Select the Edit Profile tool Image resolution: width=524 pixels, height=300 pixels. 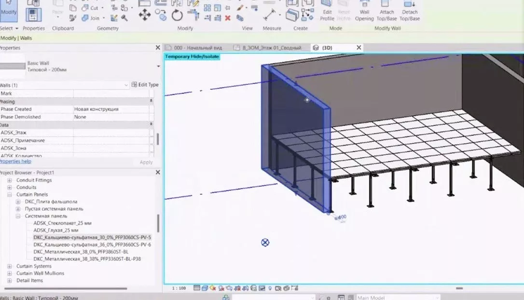click(x=327, y=12)
